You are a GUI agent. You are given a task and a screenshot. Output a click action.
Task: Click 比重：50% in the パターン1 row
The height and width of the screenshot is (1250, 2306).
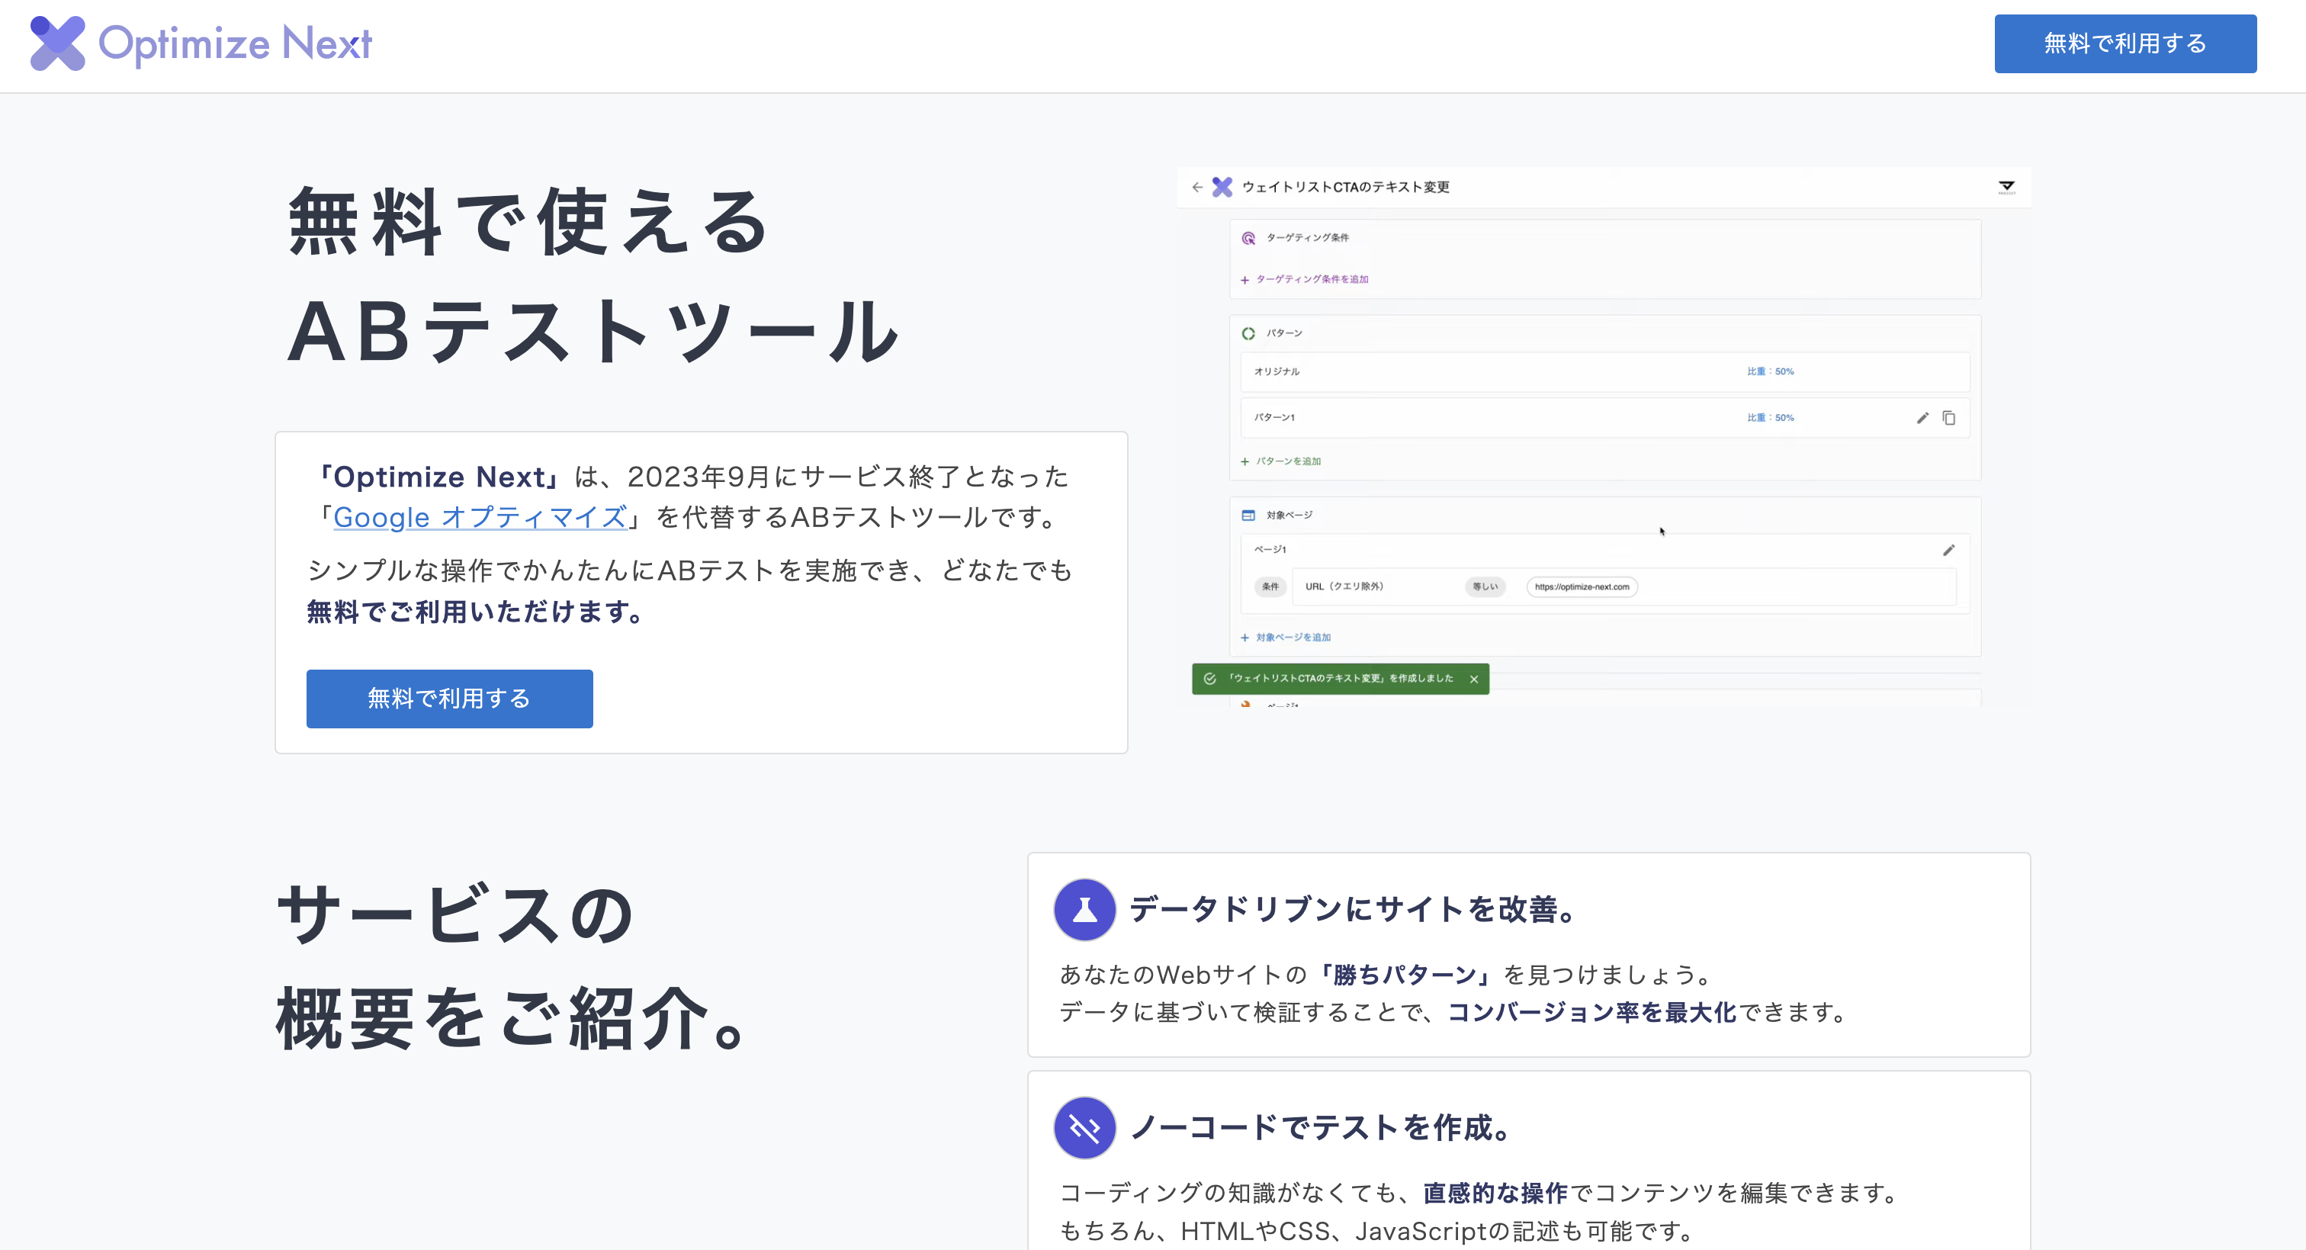point(1770,417)
